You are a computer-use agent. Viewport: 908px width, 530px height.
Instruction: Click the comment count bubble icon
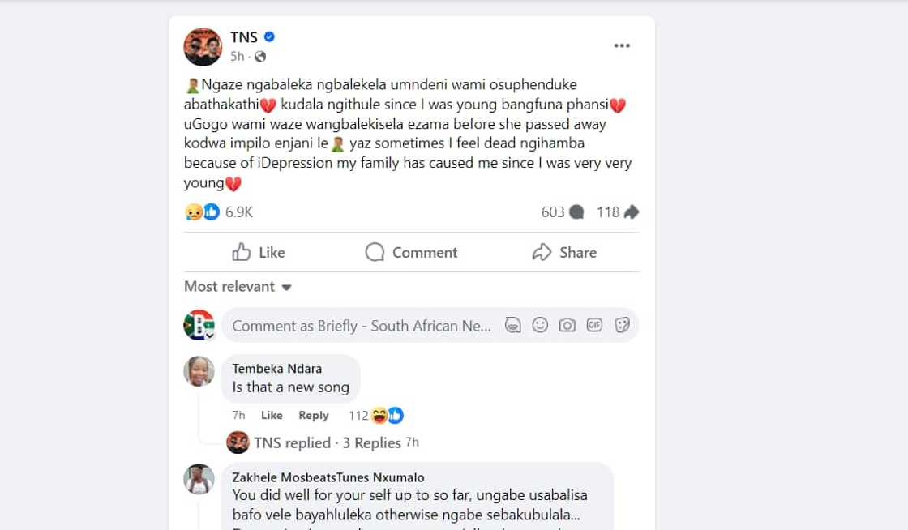point(576,212)
